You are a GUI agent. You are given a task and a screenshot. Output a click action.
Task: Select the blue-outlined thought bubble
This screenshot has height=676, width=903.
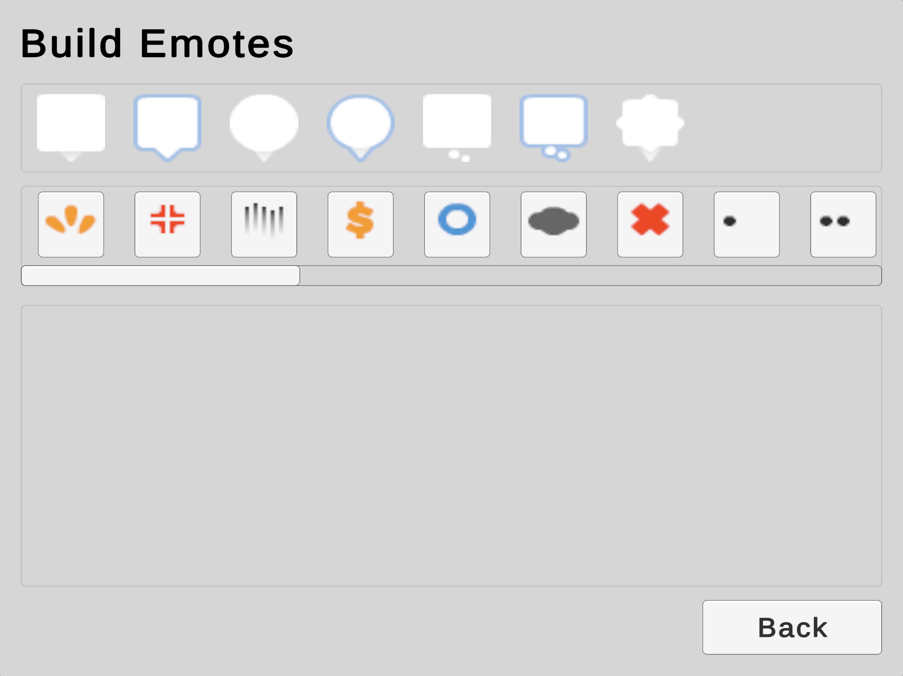(x=554, y=123)
